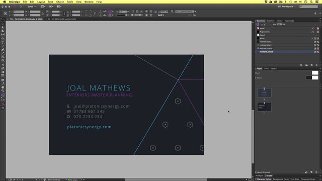The image size is (322, 181).
Task: Click the workspace search field
Action: coord(308,7)
